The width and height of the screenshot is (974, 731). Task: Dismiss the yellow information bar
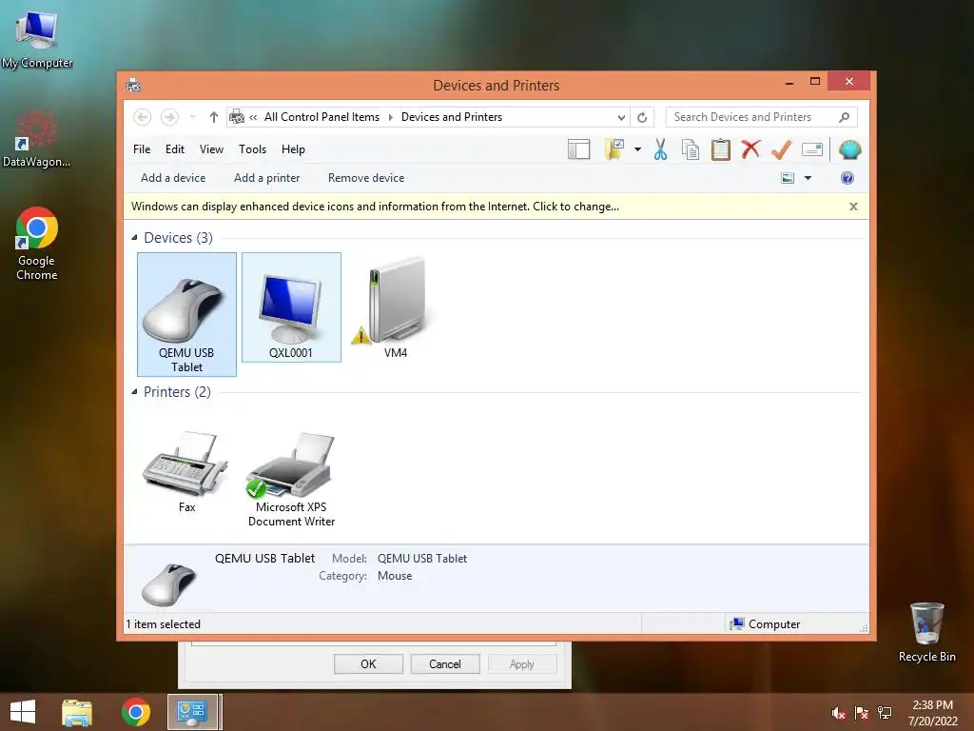click(853, 207)
